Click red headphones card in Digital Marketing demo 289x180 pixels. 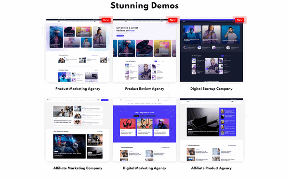click(128, 127)
